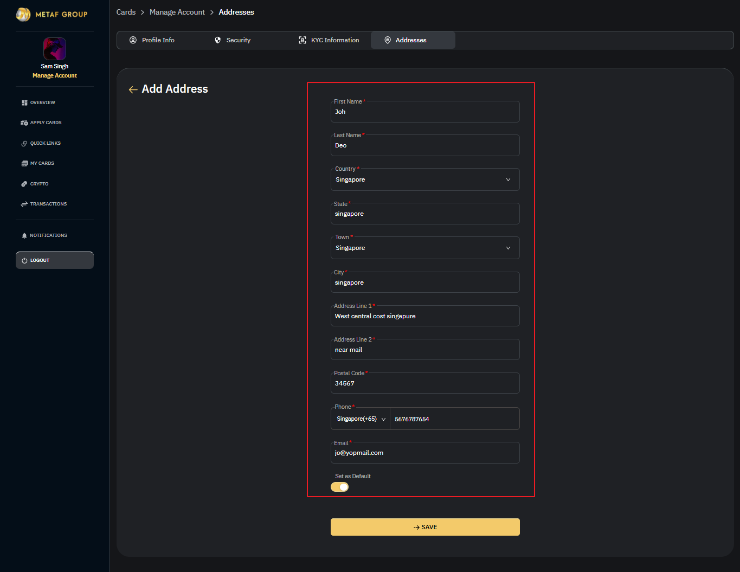
Task: Click the My Cards icon in sidebar
Action: [24, 163]
